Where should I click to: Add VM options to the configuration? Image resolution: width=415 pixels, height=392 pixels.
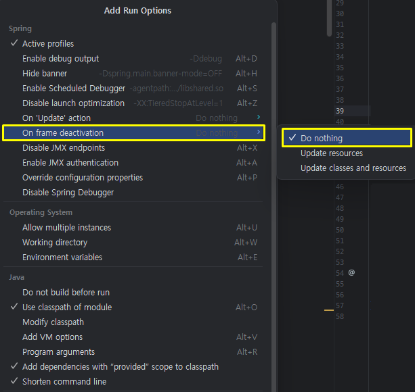133,337
